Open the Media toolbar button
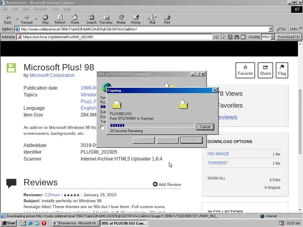 coord(121,19)
